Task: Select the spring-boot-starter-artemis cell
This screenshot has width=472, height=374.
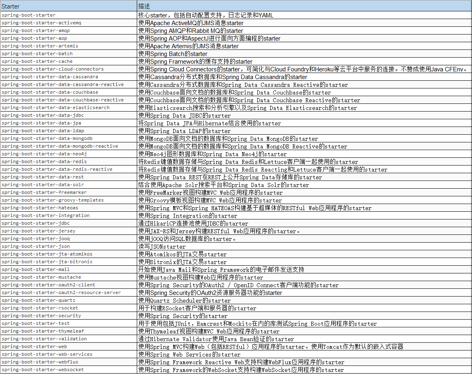Action: click(69, 46)
